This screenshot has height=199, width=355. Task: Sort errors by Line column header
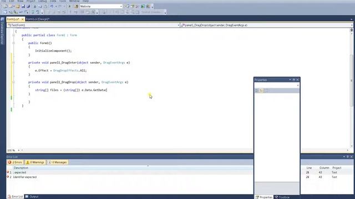click(x=309, y=168)
